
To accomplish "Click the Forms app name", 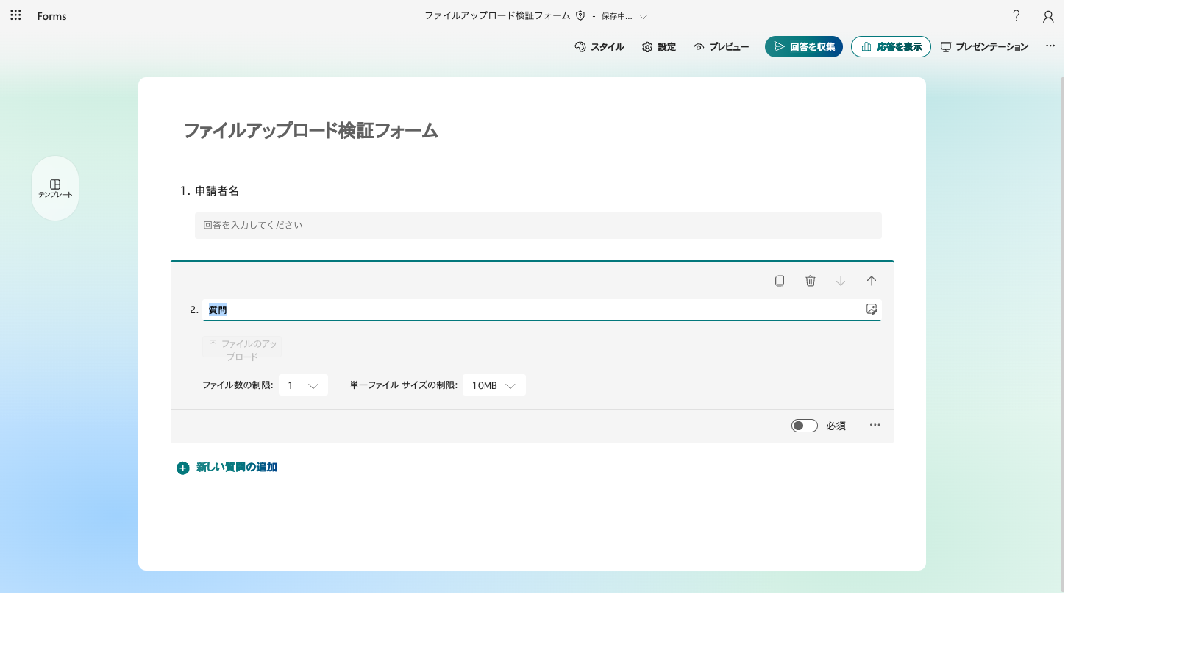I will click(51, 16).
